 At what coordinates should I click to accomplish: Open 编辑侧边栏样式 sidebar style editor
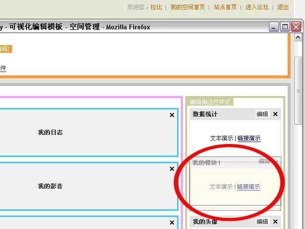click(x=211, y=102)
